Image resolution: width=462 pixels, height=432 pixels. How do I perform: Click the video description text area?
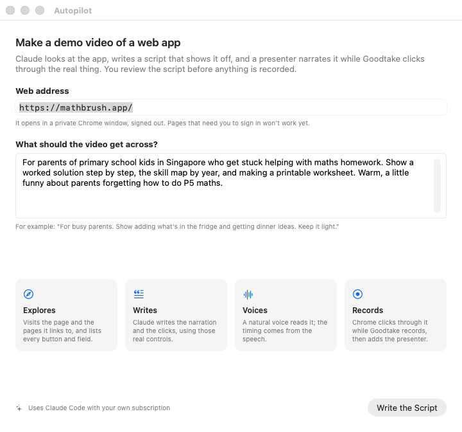pos(231,186)
